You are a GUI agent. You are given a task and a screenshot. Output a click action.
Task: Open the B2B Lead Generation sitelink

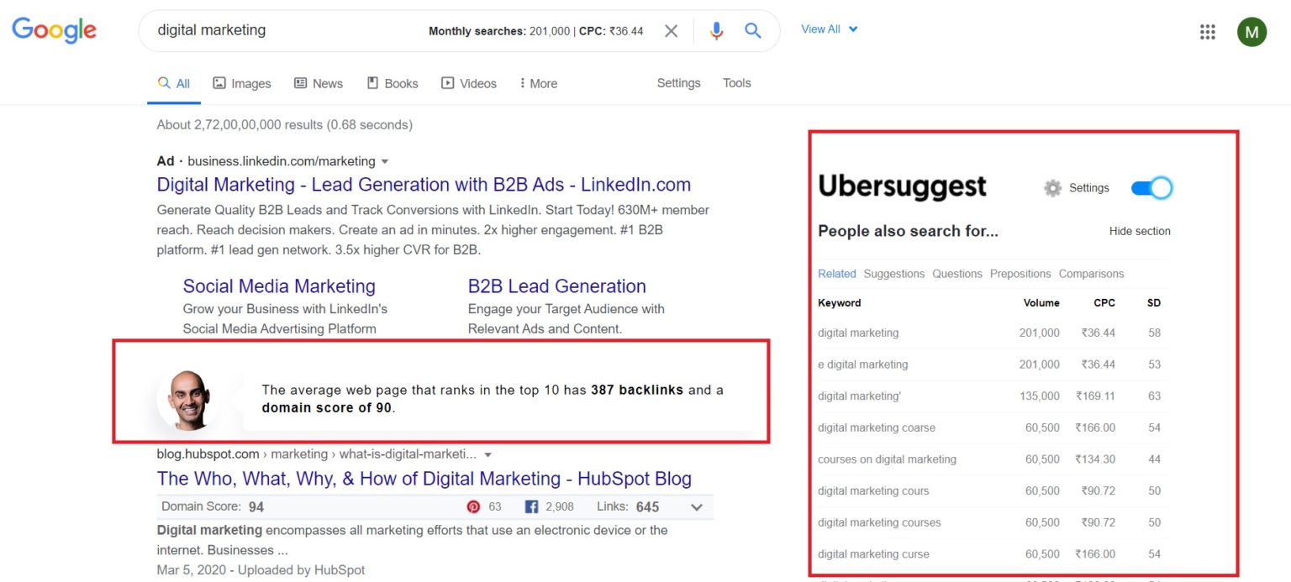click(557, 286)
